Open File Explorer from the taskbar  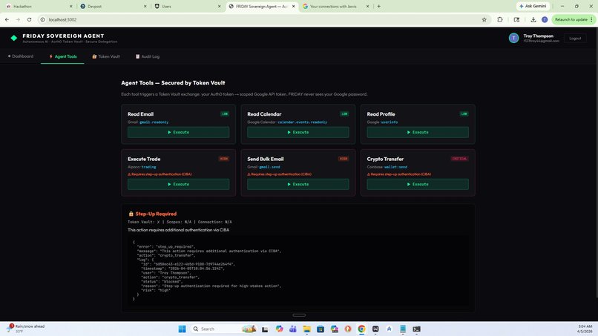pyautogui.click(x=306, y=329)
